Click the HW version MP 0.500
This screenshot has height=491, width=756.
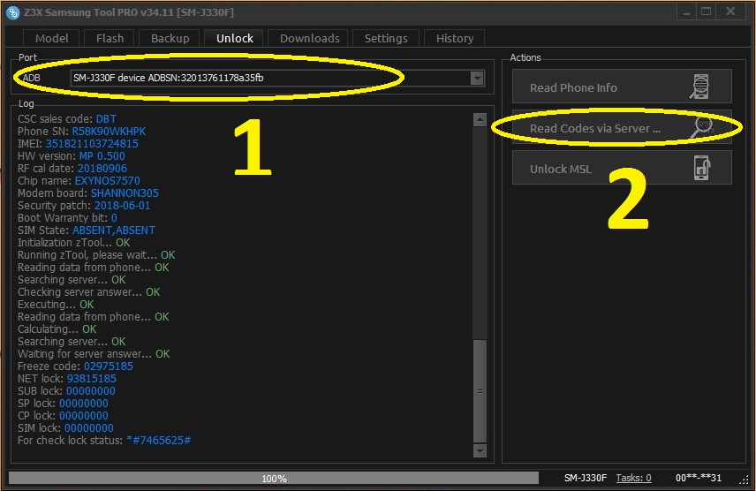102,155
